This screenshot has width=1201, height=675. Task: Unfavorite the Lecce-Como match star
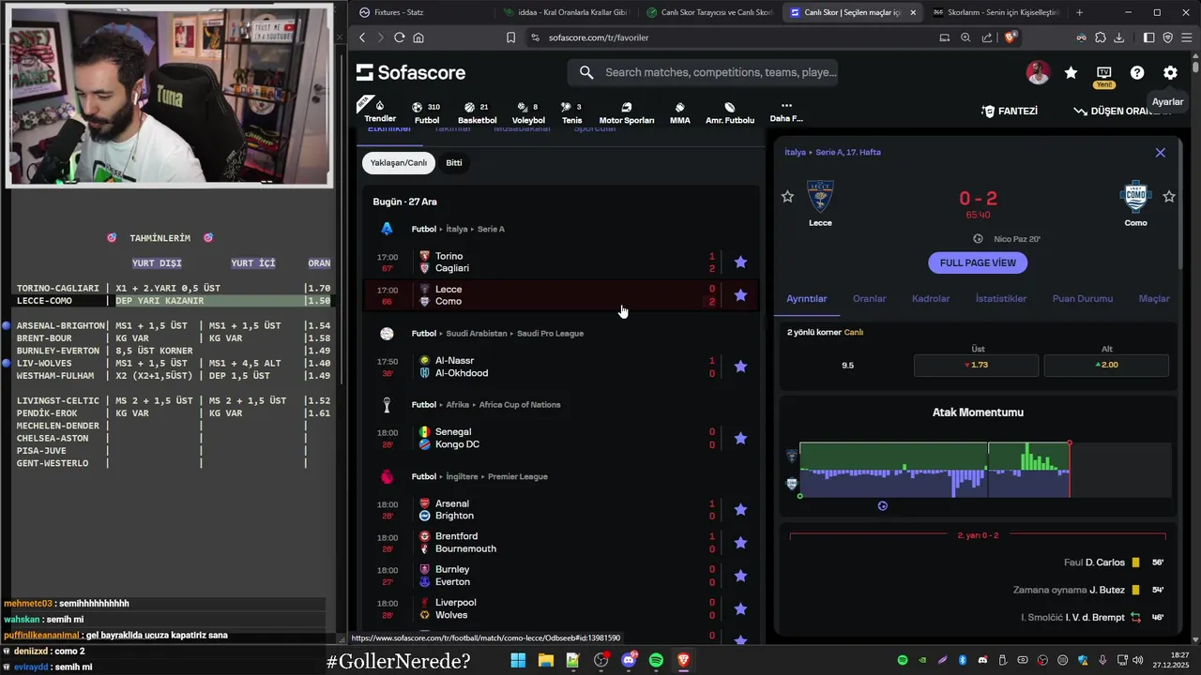740,295
